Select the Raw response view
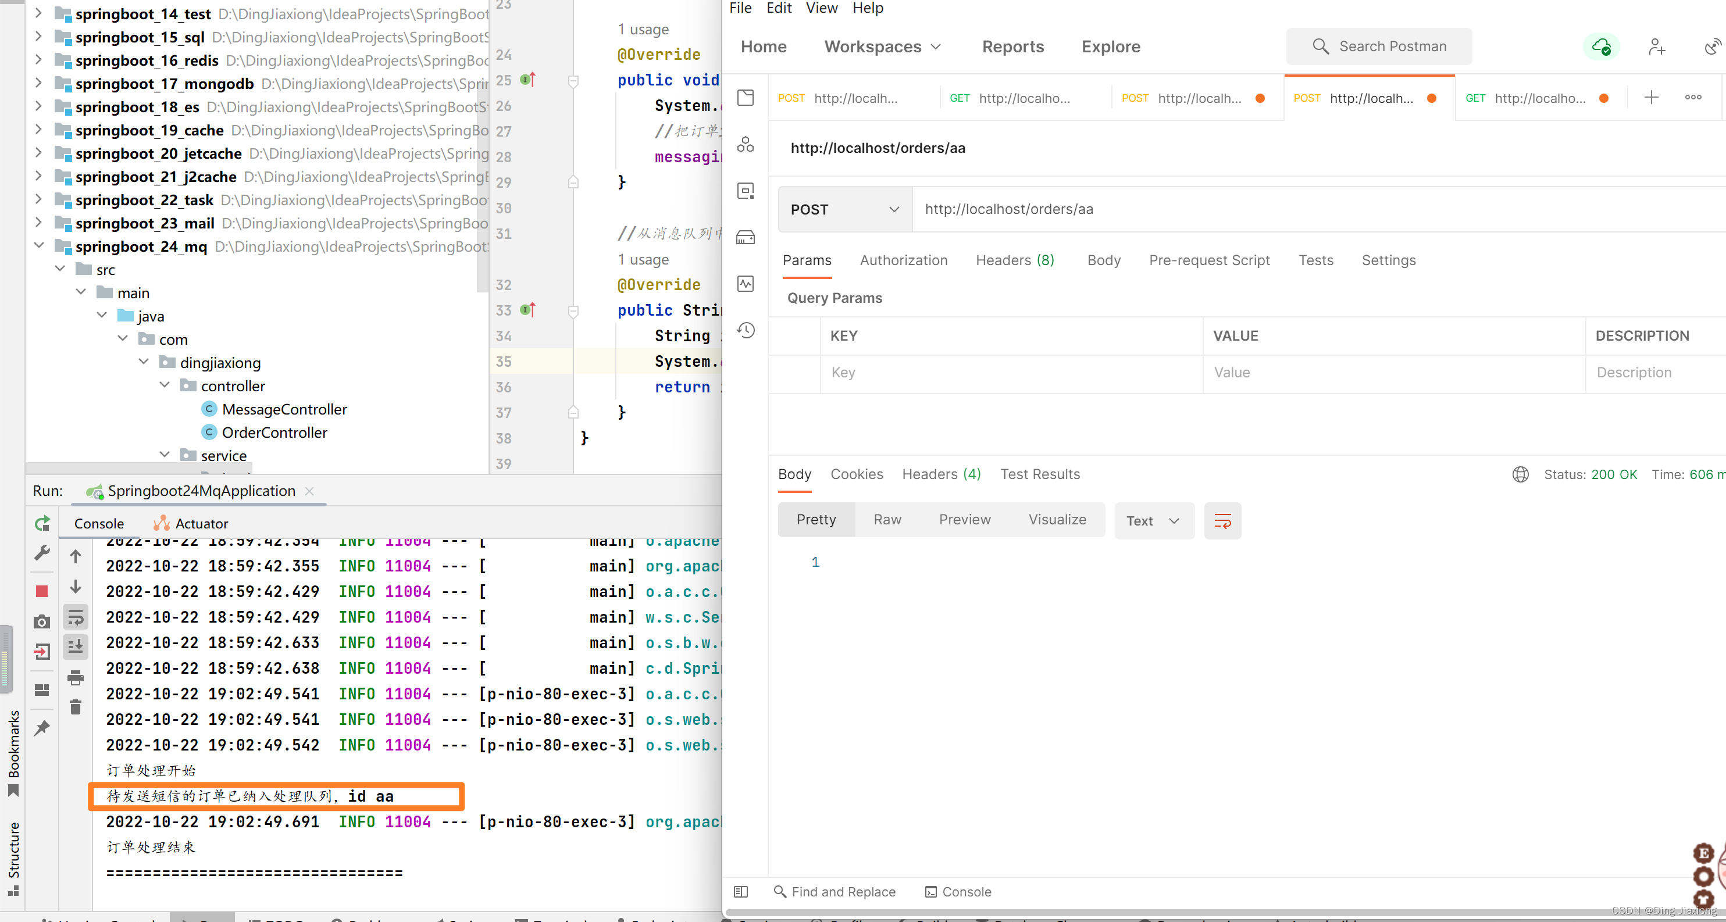 (887, 519)
